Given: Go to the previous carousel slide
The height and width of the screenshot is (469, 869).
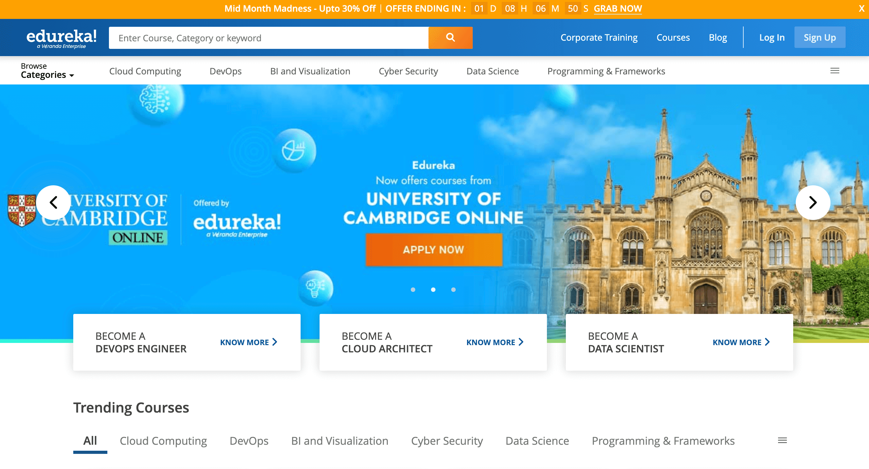Looking at the screenshot, I should click(54, 202).
